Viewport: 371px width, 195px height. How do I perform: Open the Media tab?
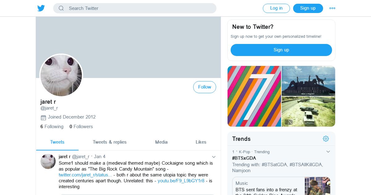[161, 142]
